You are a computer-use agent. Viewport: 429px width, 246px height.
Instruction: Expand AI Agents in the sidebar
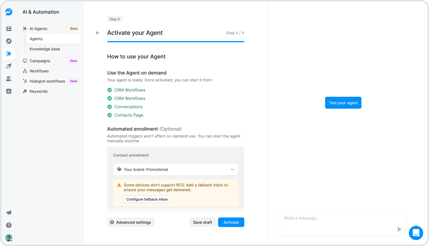(38, 28)
